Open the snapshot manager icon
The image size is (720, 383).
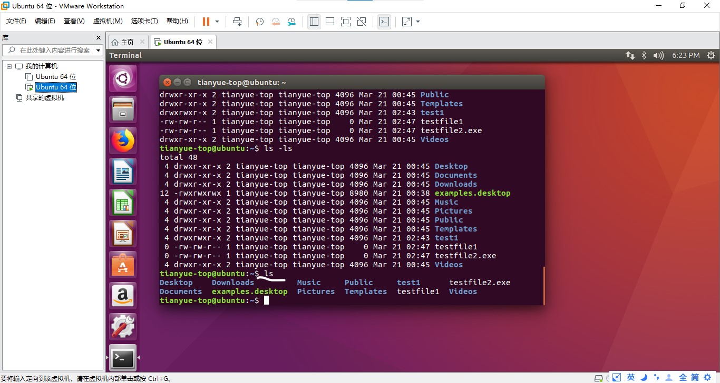pos(292,22)
